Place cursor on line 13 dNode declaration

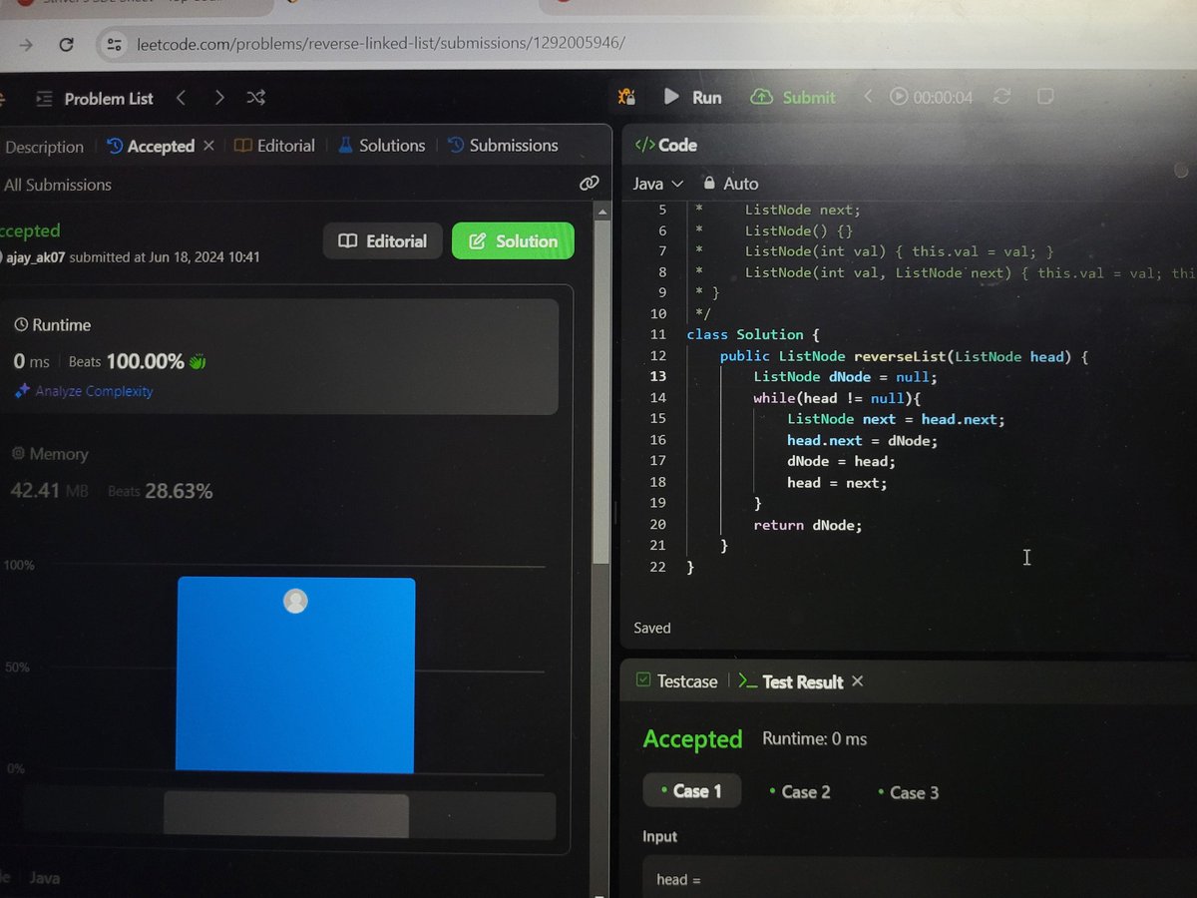pos(846,377)
